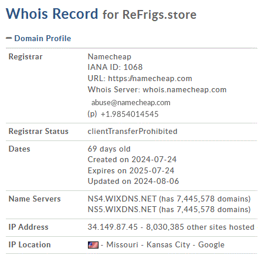Click the minus icon beside Domain Profile
This screenshot has width=258, height=255.
click(x=9, y=38)
